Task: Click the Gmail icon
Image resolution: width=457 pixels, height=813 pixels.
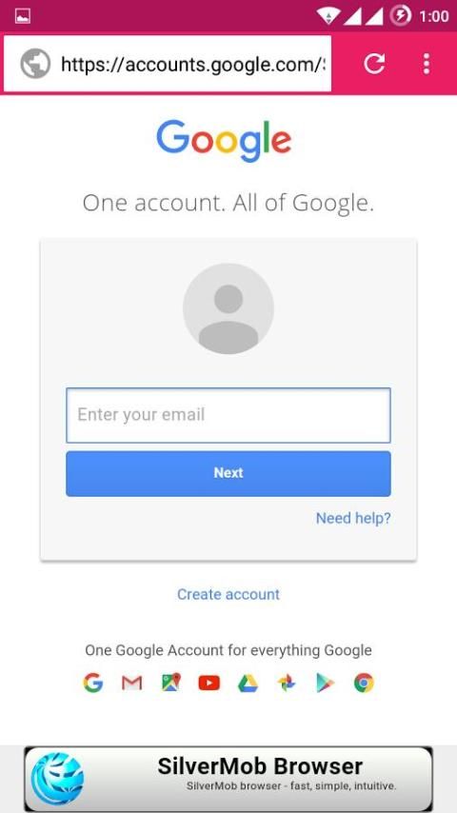Action: pyautogui.click(x=131, y=684)
